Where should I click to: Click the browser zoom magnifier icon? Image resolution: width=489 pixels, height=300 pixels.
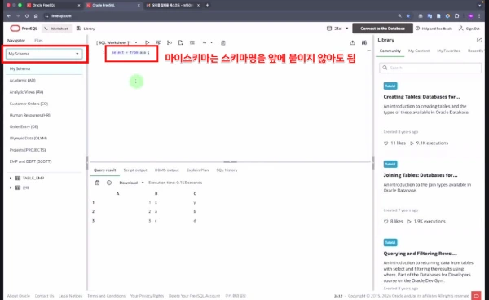click(399, 16)
